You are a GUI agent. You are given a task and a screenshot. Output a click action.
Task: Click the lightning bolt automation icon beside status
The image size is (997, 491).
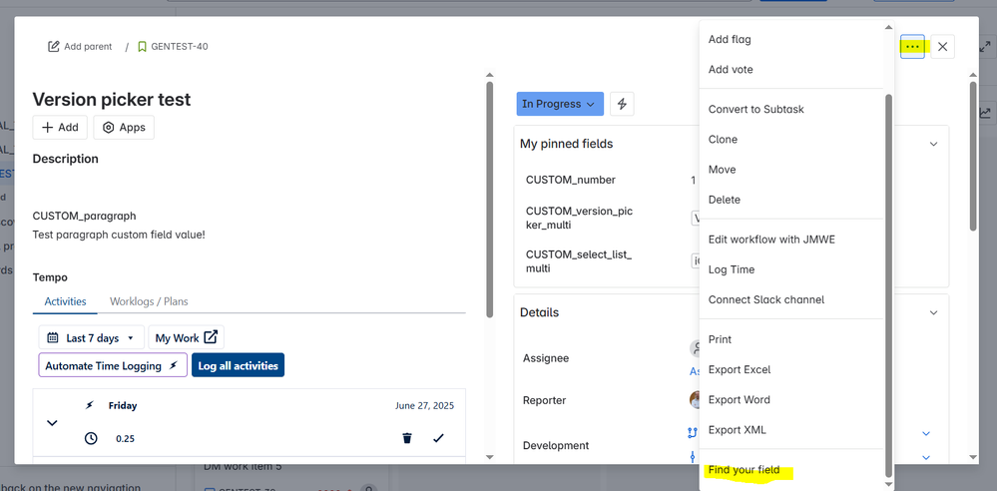pos(622,104)
